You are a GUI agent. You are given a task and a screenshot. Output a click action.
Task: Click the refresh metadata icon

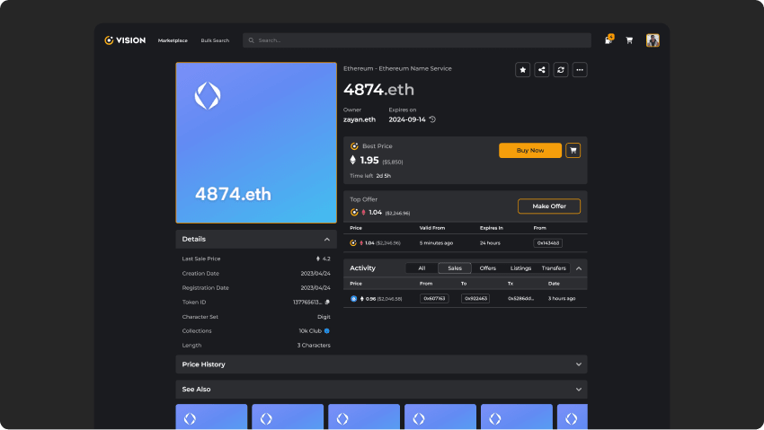click(x=560, y=69)
